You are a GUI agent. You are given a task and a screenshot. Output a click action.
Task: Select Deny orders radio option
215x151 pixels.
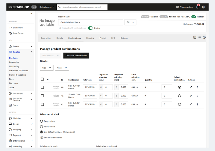point(41,121)
